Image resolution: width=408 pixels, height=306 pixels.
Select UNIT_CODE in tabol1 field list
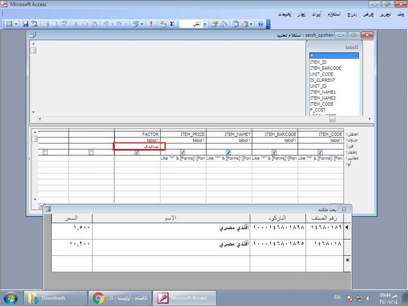pos(334,74)
